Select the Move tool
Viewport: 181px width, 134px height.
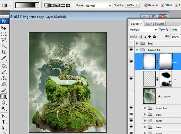(x=4, y=28)
